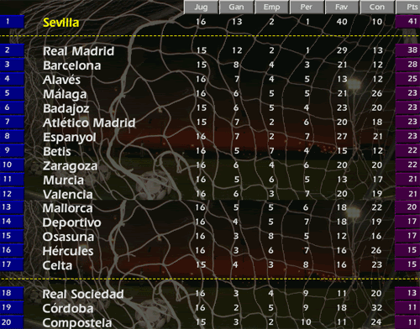Click Sevilla's 41 points purple box
The width and height of the screenshot is (420, 329).
(x=407, y=22)
